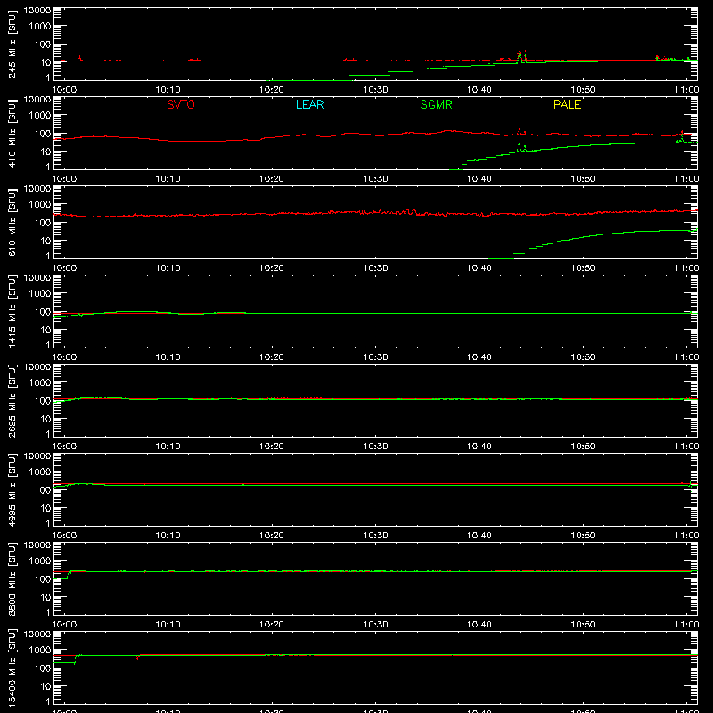Screen dimensions: 713x713
Task: Click 11:00 tick label under 610 MHz plot
Action: [x=686, y=268]
